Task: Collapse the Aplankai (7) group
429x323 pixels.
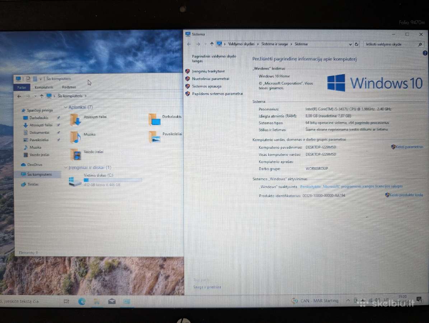Action: click(x=65, y=107)
